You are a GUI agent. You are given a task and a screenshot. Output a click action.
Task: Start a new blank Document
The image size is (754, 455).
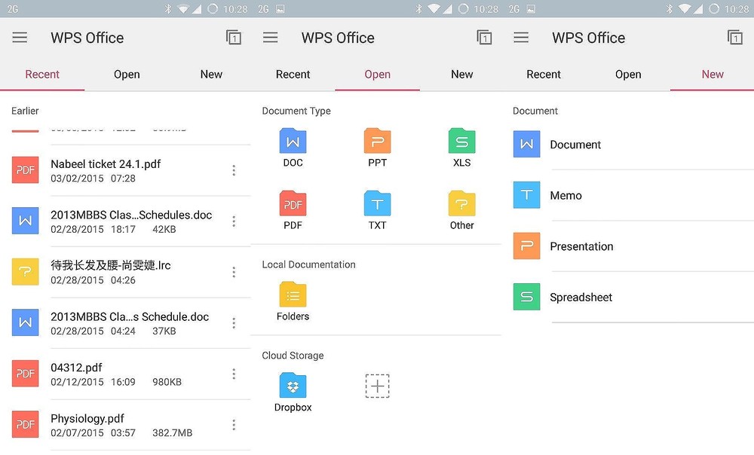pyautogui.click(x=575, y=145)
